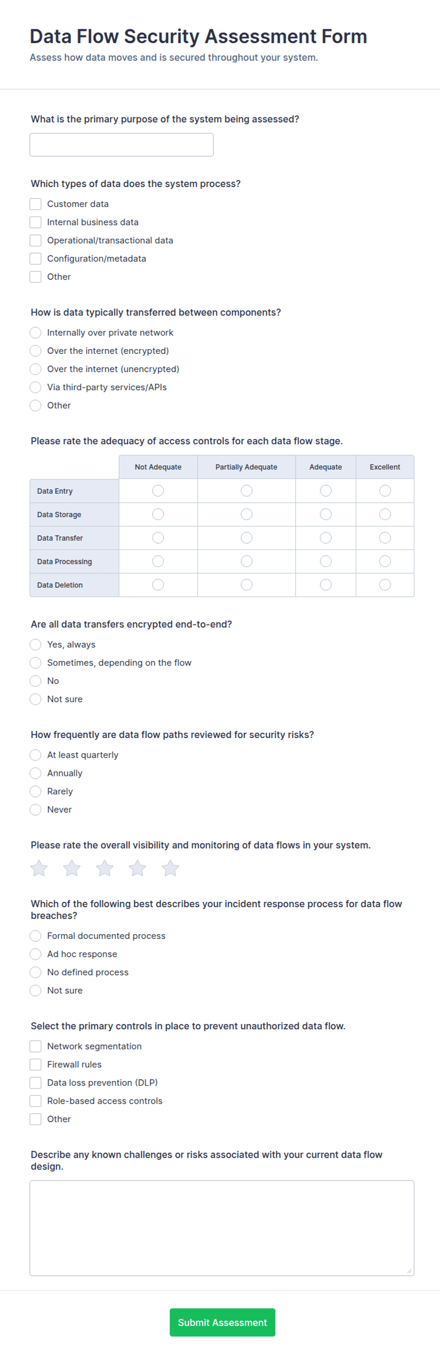Click the Submit Assessment button
440x1360 pixels.
(x=223, y=1323)
